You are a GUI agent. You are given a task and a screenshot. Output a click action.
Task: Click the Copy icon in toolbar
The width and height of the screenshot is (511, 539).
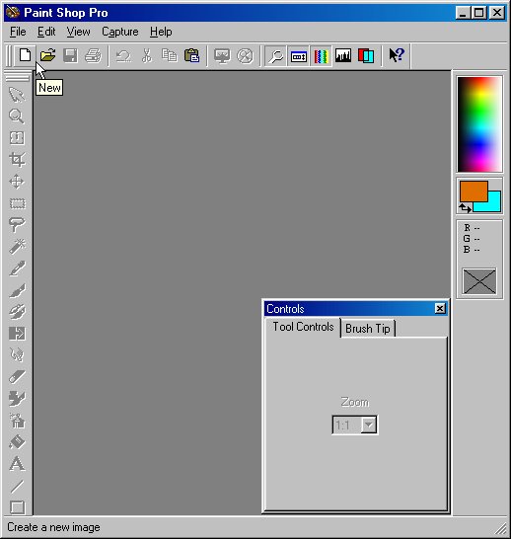pos(170,55)
